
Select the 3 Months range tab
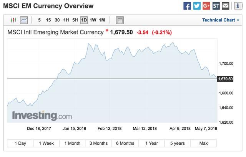tap(98, 143)
